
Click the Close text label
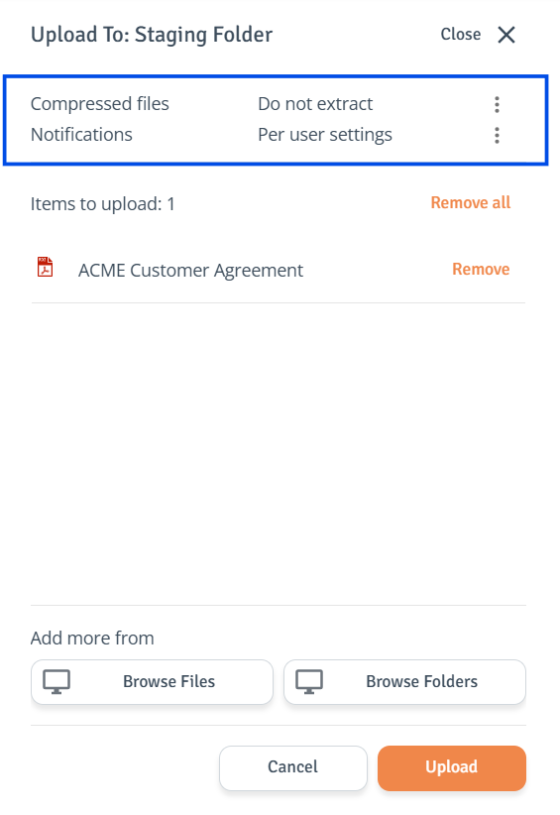[x=460, y=35]
